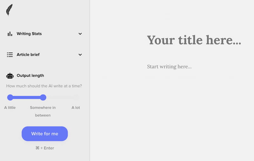Click the Write for me button
The height and width of the screenshot is (161, 254).
tap(45, 134)
